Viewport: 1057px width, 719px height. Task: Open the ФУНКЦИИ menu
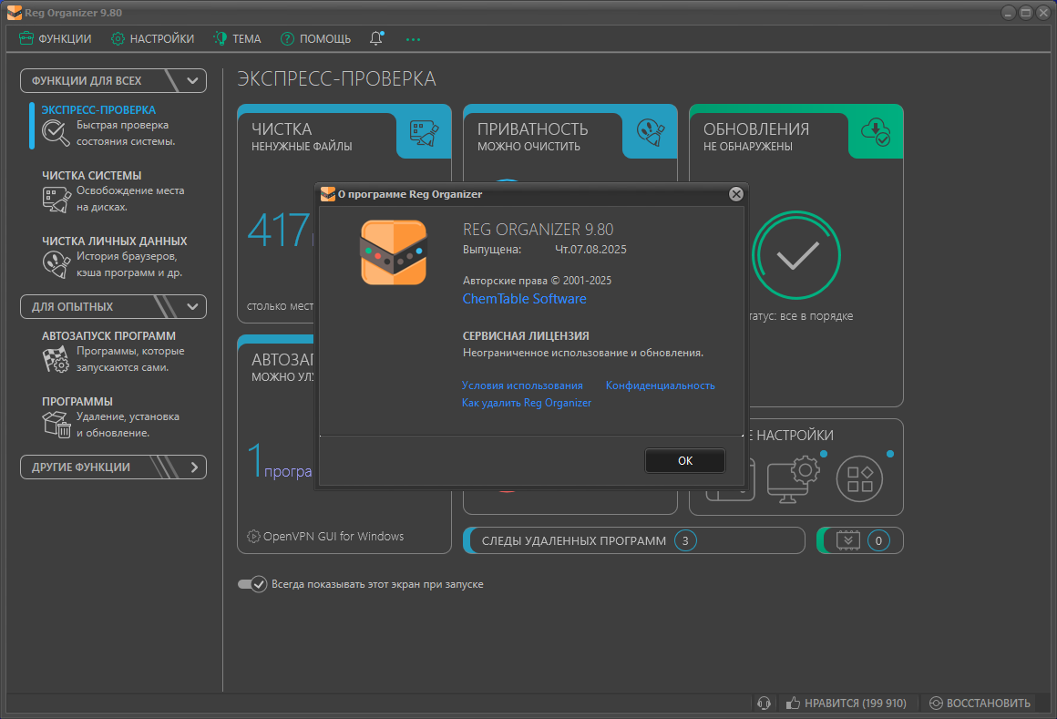pos(56,39)
